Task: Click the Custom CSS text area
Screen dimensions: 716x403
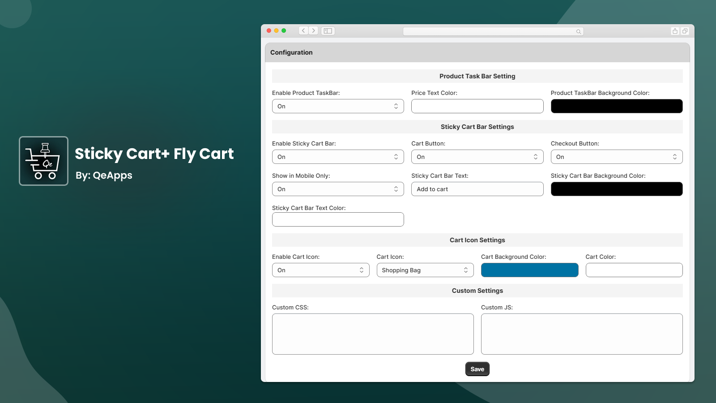Action: pyautogui.click(x=373, y=334)
